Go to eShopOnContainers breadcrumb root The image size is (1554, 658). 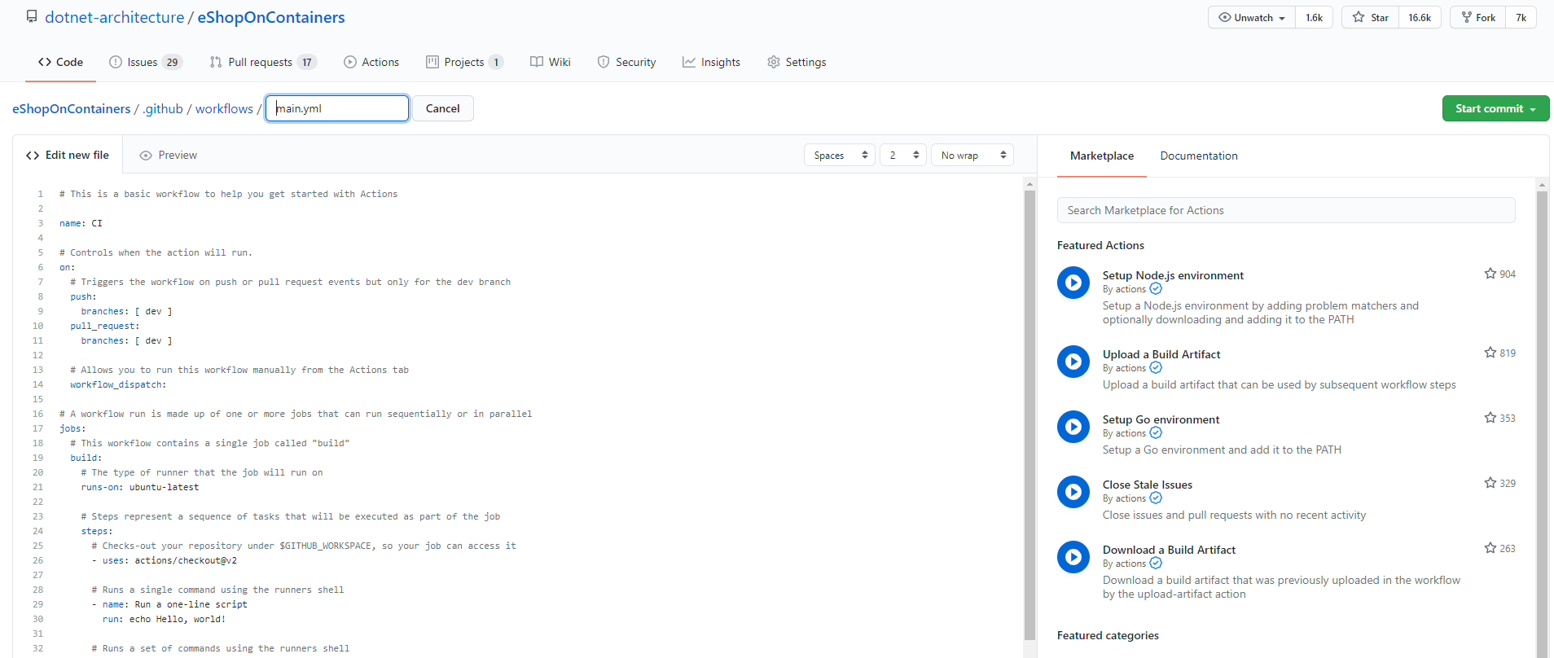72,108
